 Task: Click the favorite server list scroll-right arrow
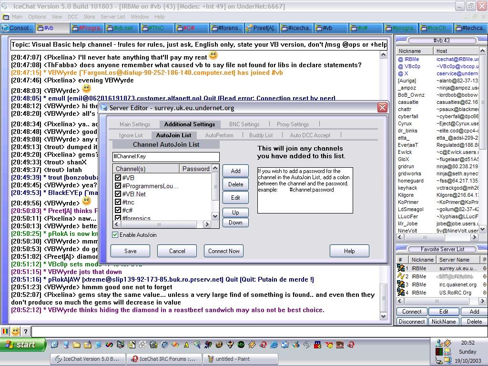coord(482,301)
